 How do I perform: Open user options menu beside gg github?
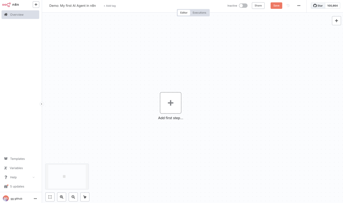pyautogui.click(x=35, y=199)
